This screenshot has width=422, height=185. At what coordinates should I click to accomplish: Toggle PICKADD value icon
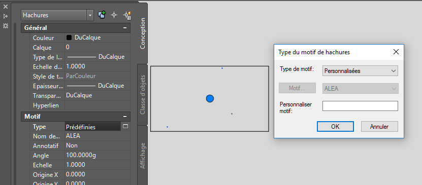pos(102,15)
